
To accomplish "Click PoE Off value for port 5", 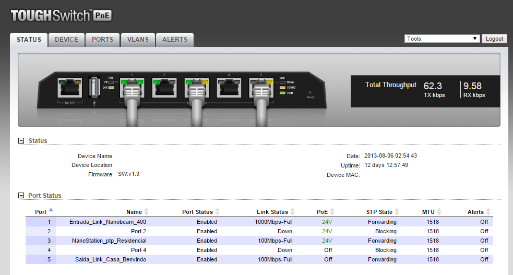I will [x=328, y=260].
